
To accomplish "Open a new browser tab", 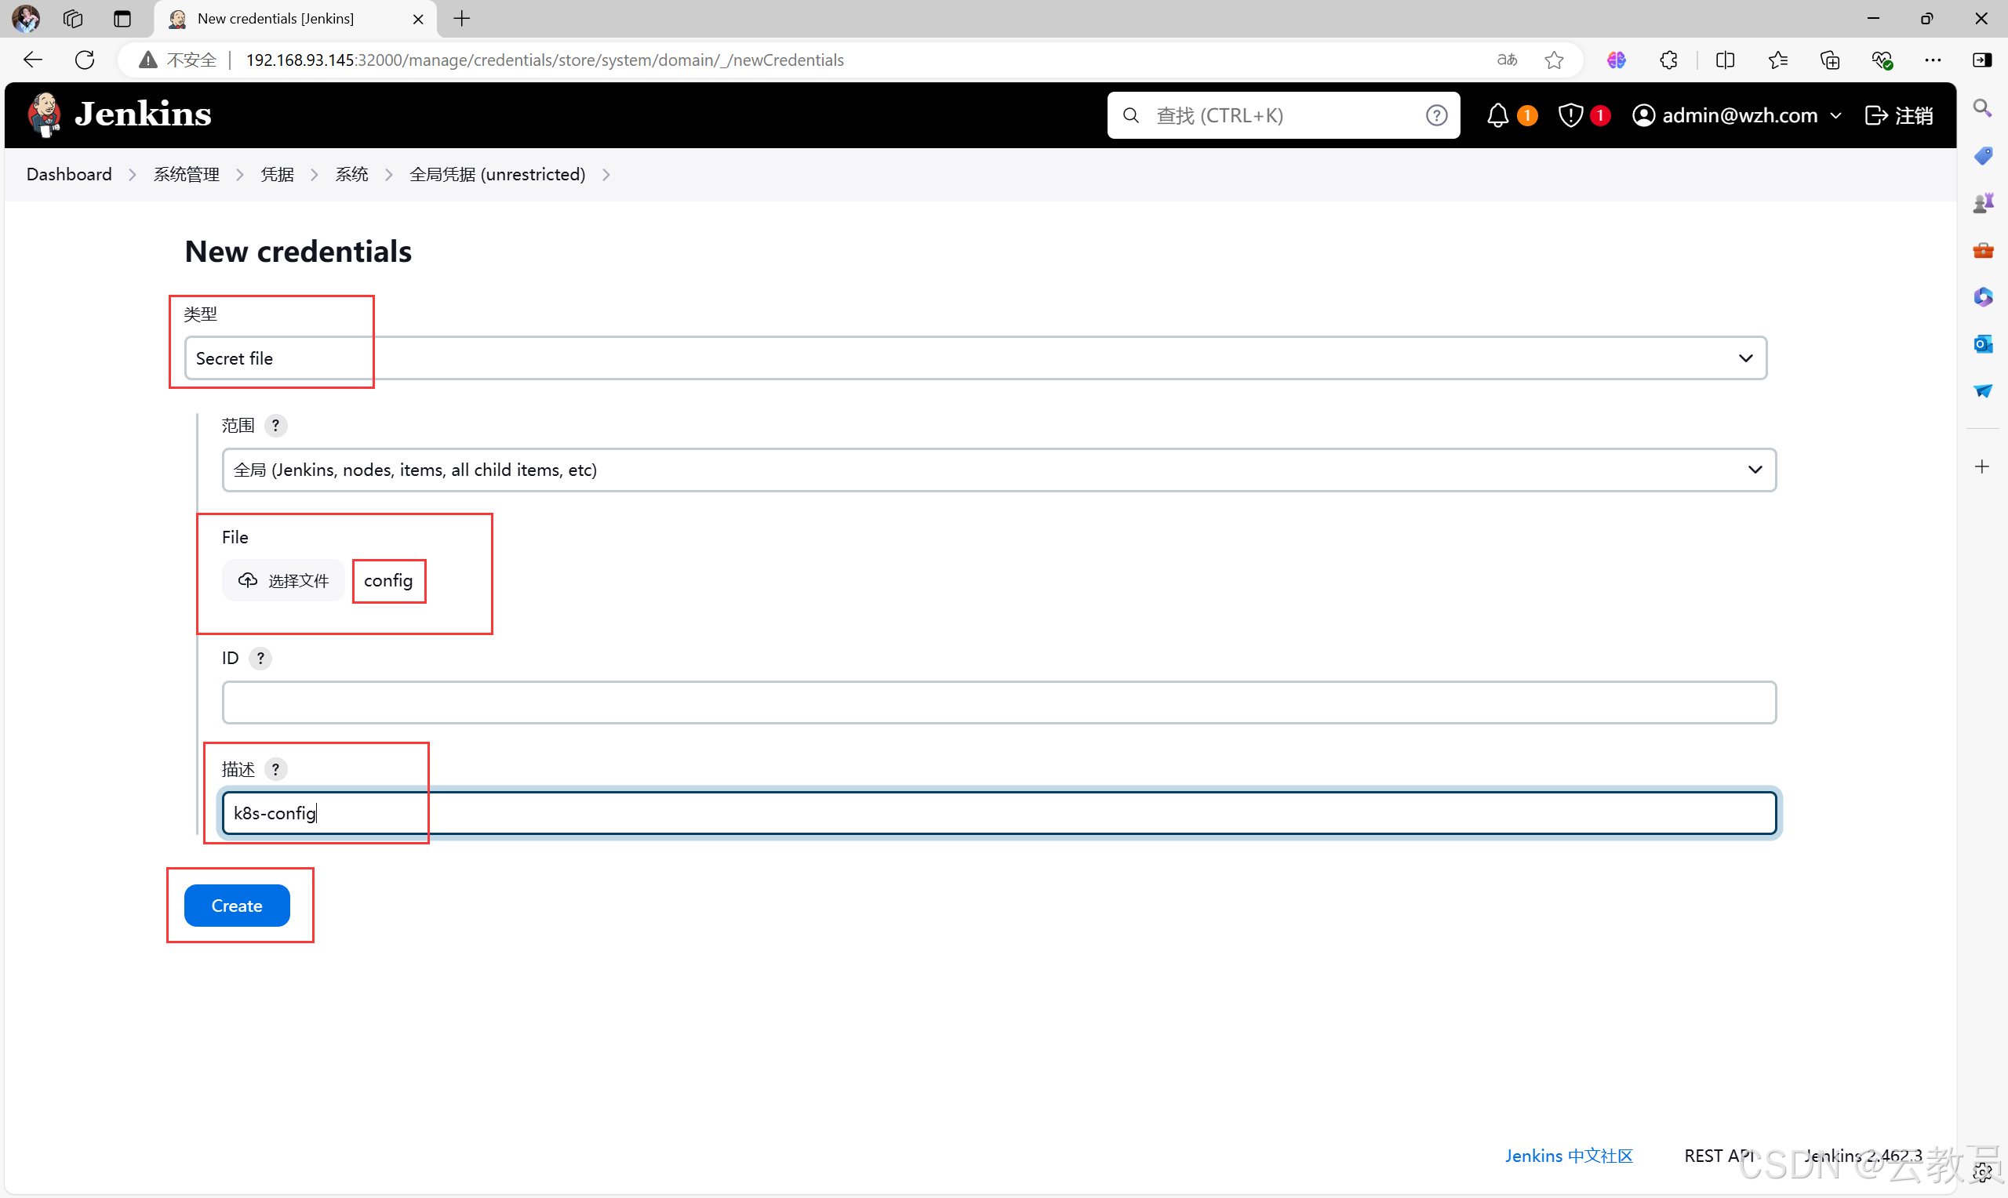I will (462, 19).
